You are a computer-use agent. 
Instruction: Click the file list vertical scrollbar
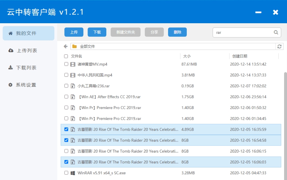[x=285, y=126]
